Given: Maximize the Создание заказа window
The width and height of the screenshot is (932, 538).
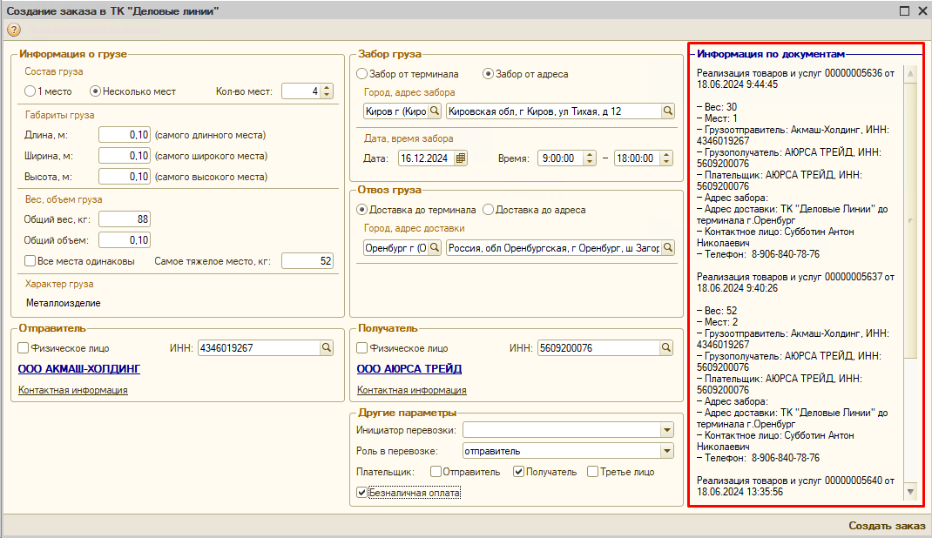Looking at the screenshot, I should (x=904, y=10).
